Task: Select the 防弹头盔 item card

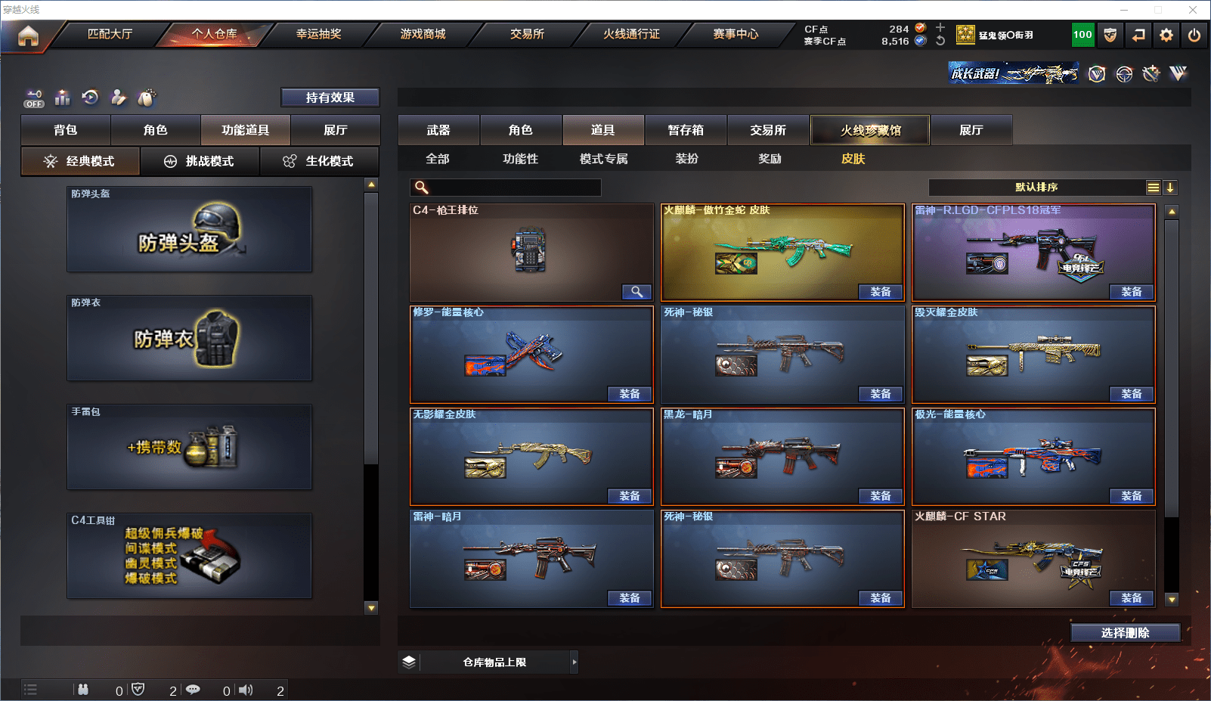Action: coord(189,229)
